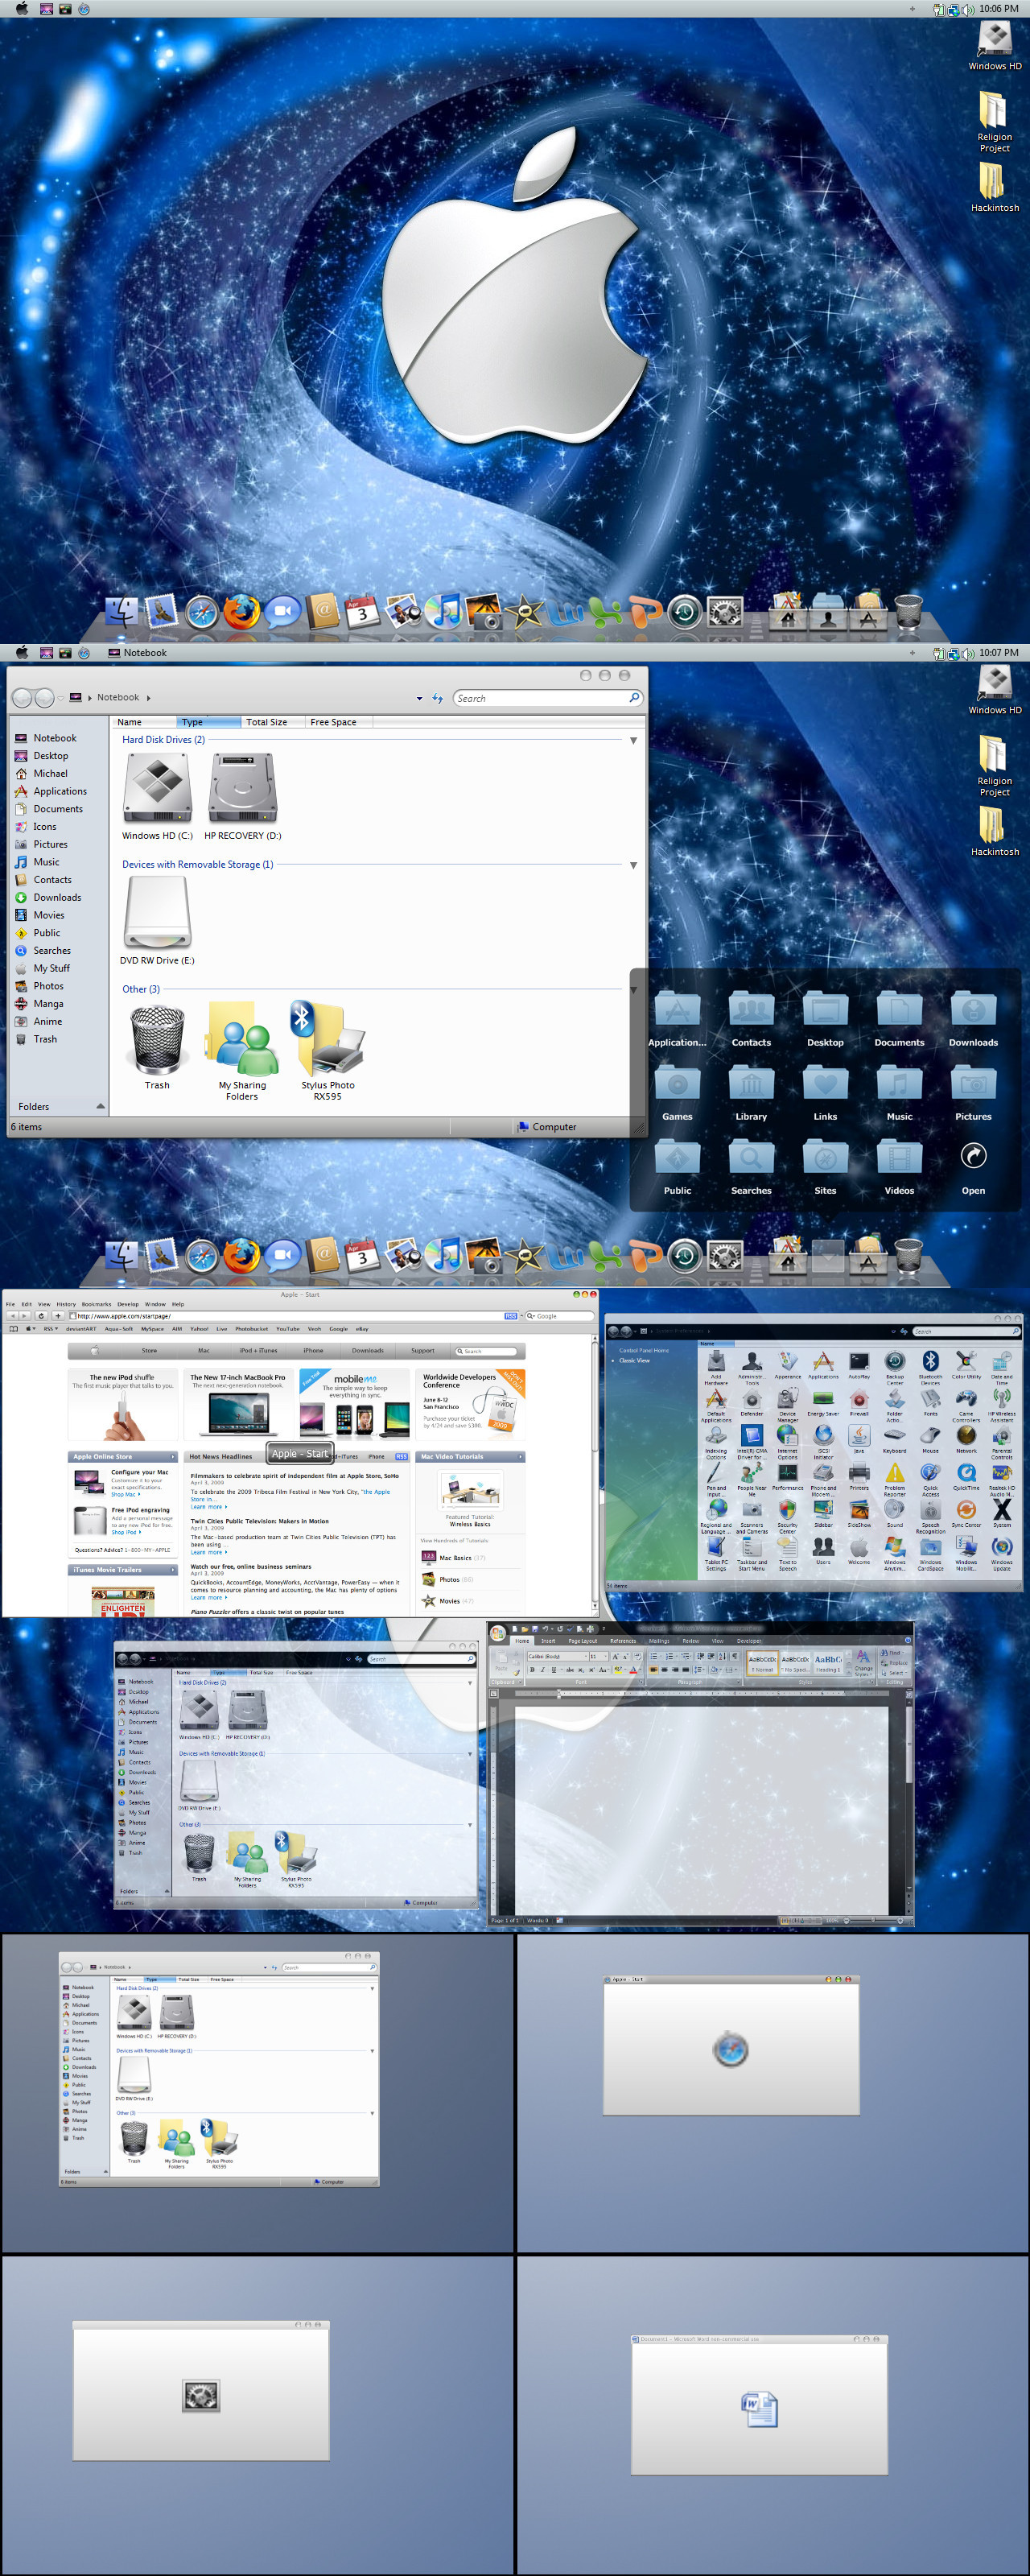Switch to the Insert tab in Word
This screenshot has height=2576, width=1030.
[x=548, y=1641]
